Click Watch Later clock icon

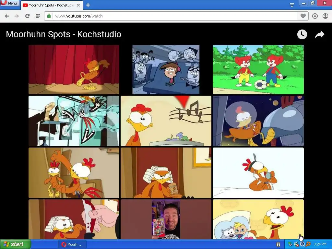pyautogui.click(x=302, y=34)
